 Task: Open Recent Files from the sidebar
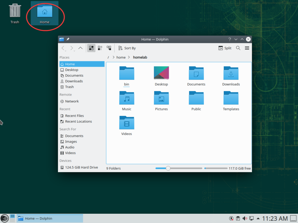pyautogui.click(x=74, y=116)
